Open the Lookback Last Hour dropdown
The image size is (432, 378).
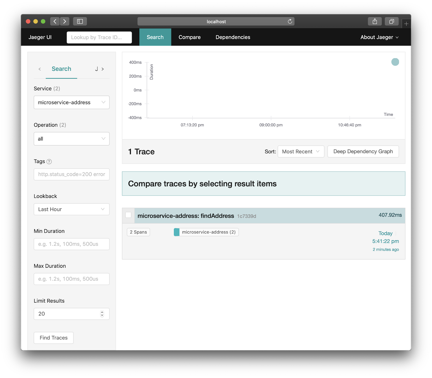point(72,209)
